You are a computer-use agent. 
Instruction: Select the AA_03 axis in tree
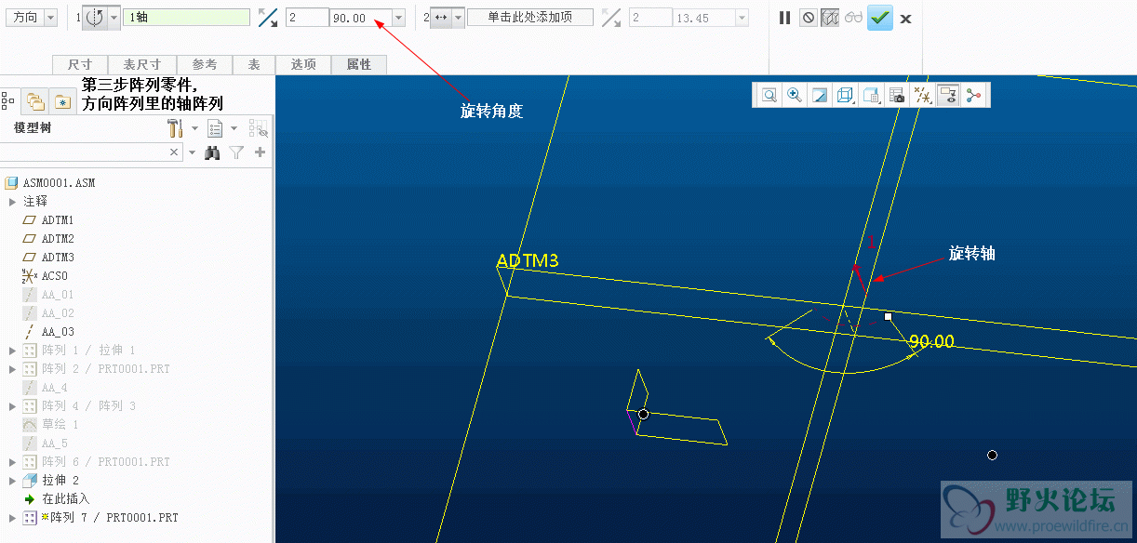(x=47, y=332)
